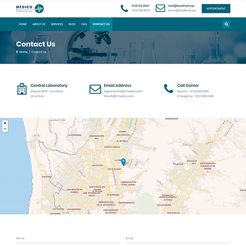Click the Appointment button
The width and height of the screenshot is (246, 246).
(216, 9)
